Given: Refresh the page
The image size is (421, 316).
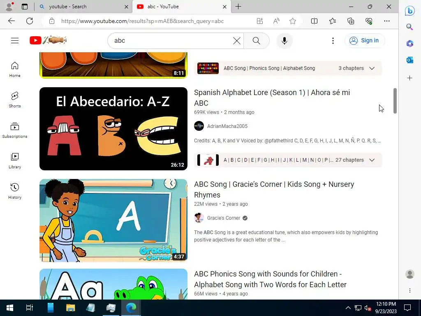Looking at the screenshot, I should click(x=30, y=21).
